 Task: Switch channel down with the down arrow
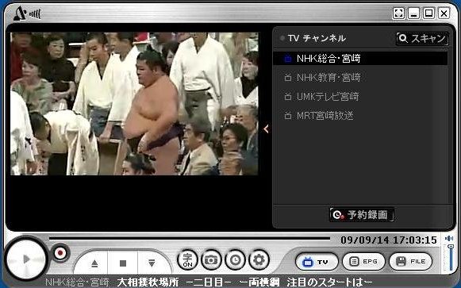pyautogui.click(x=152, y=263)
